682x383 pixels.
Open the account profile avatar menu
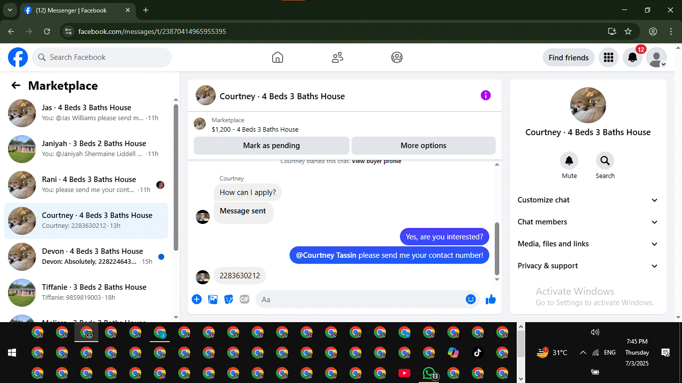point(657,57)
